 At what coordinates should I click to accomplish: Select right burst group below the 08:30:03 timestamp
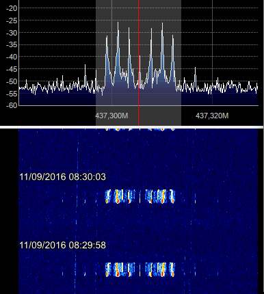160,196
